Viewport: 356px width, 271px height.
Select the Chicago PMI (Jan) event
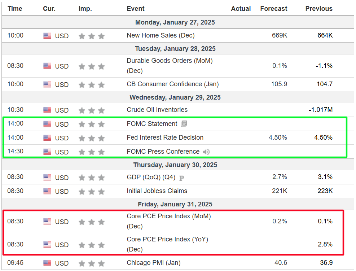[153, 262]
